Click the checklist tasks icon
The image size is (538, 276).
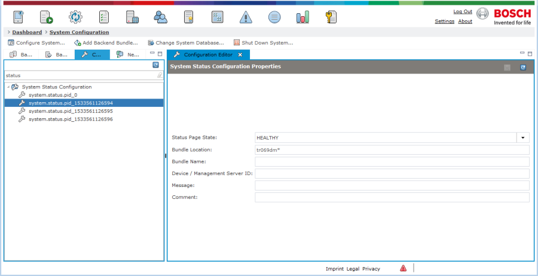[x=104, y=17]
